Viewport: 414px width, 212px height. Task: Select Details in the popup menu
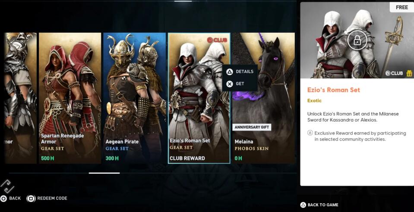[x=244, y=72]
